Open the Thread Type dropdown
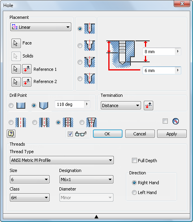 coord(62,160)
